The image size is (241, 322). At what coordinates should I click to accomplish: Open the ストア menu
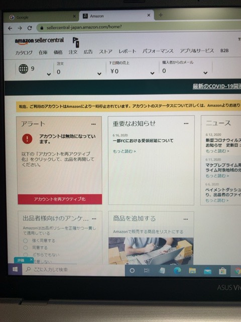(x=105, y=52)
